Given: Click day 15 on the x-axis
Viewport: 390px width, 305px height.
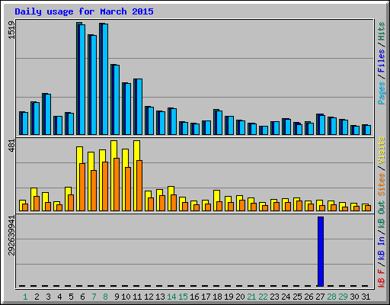Looking at the screenshot, I should point(183,297).
